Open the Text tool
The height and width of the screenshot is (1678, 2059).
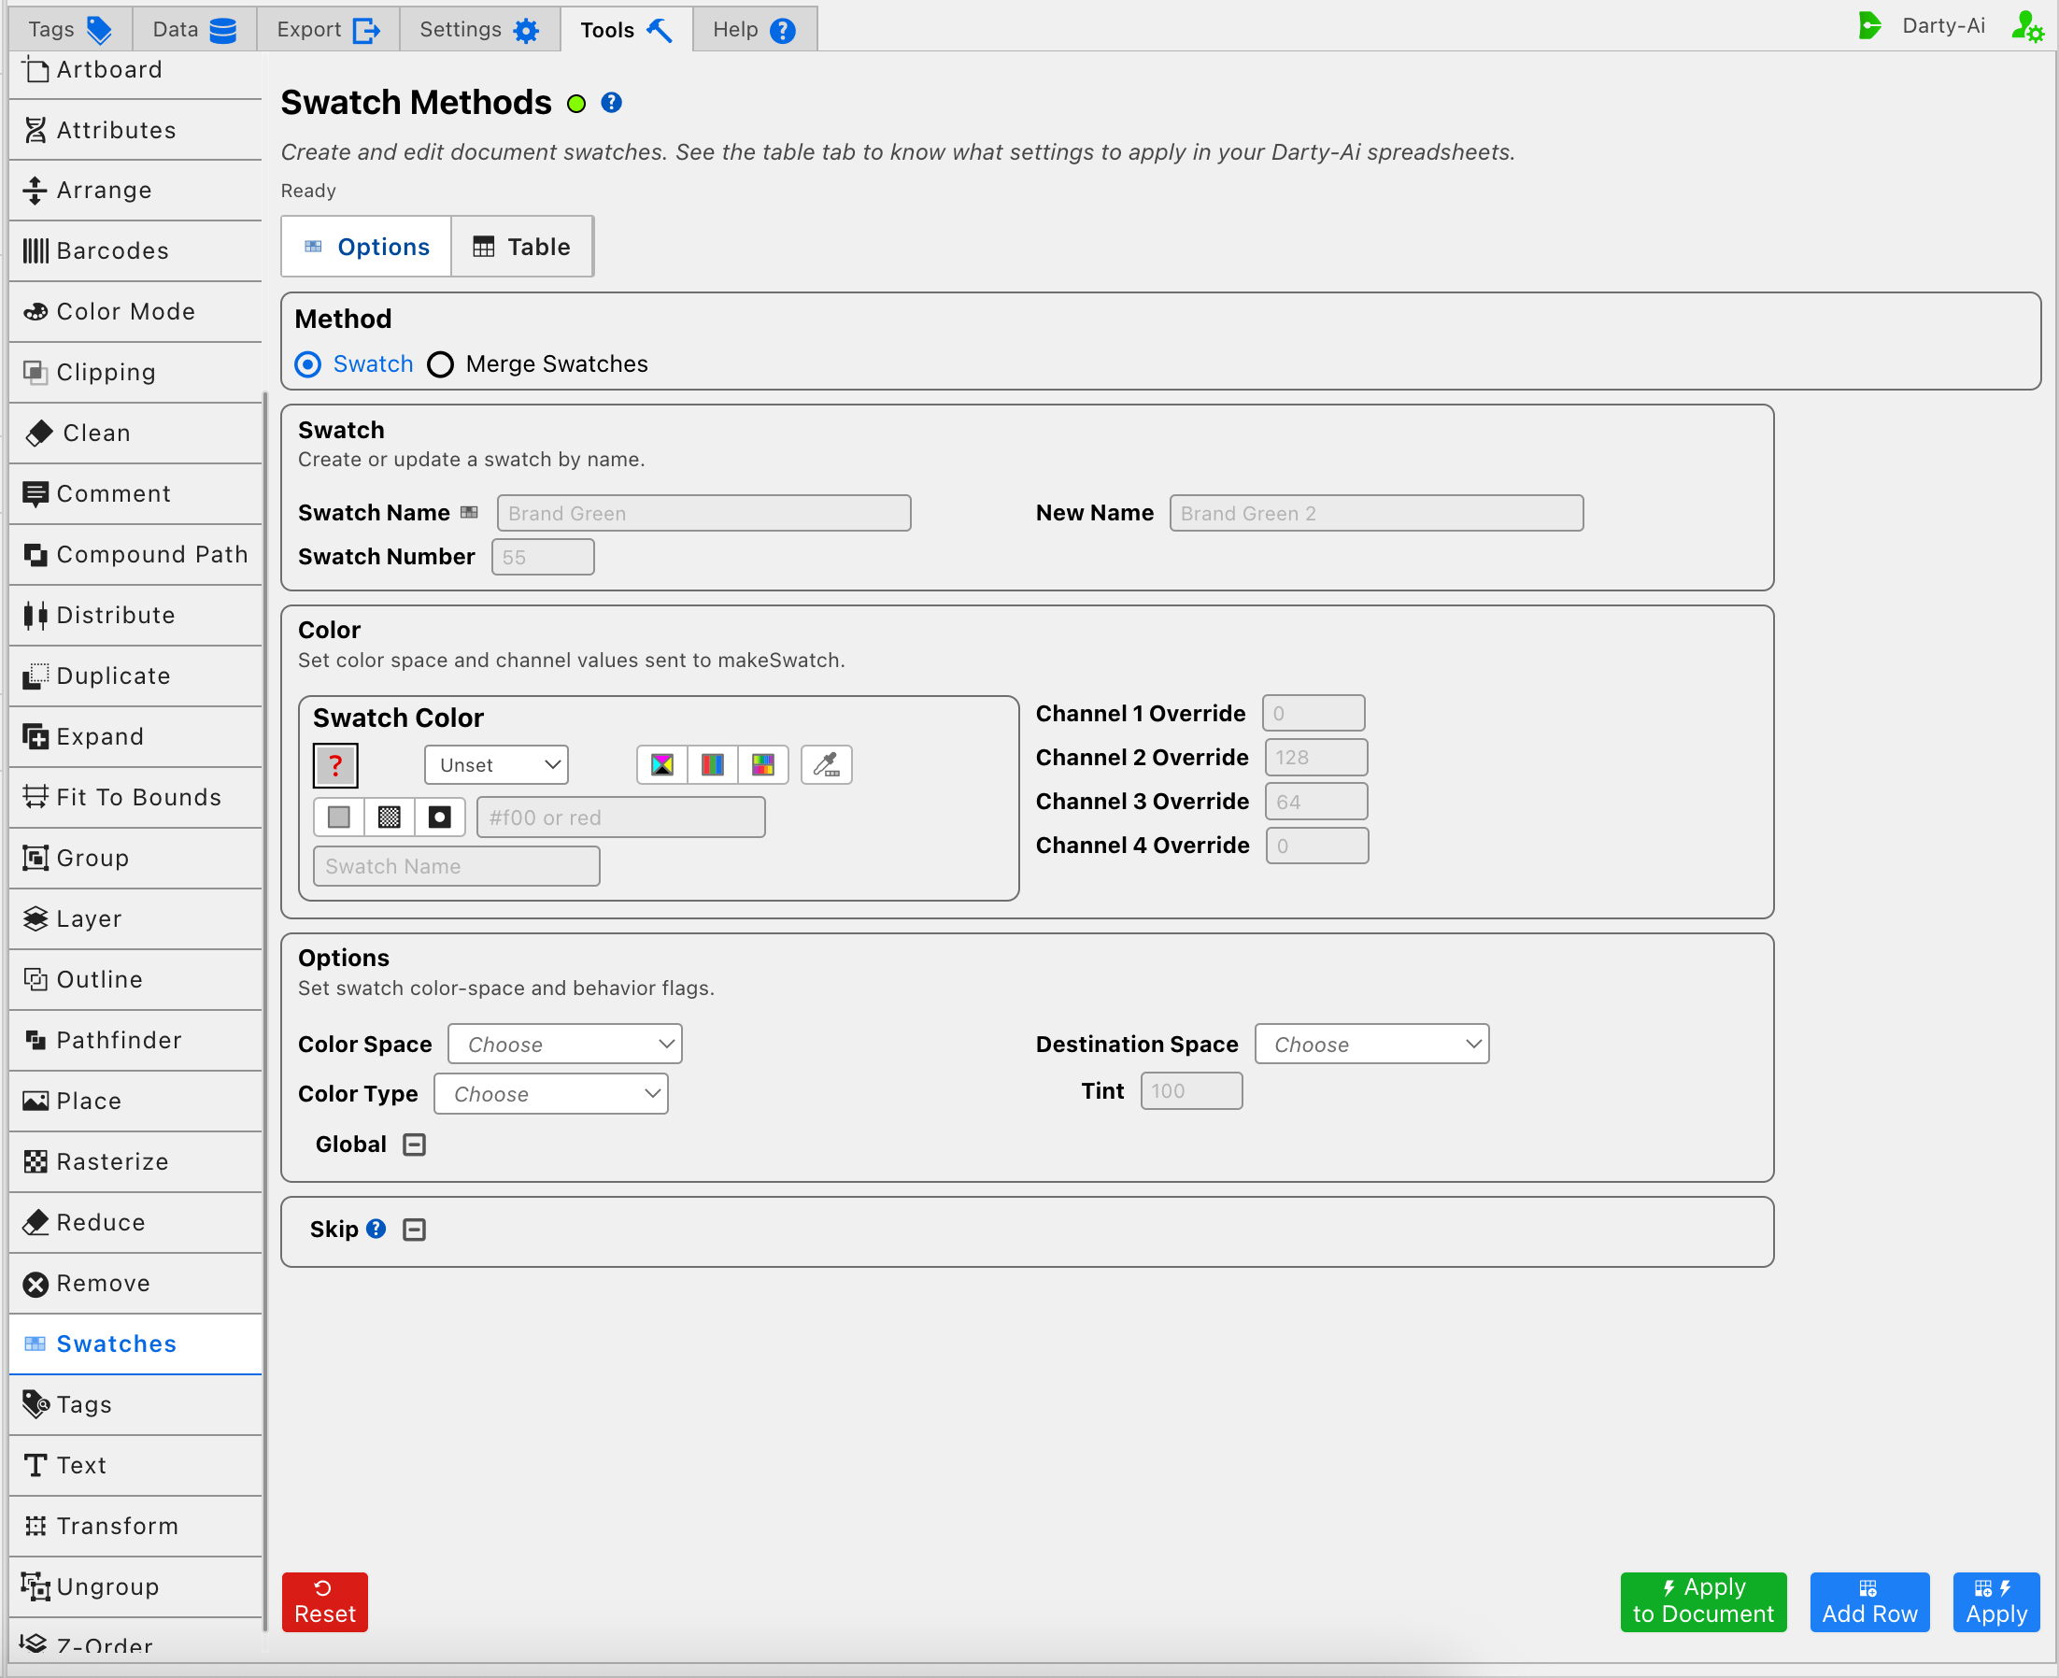coord(135,1465)
